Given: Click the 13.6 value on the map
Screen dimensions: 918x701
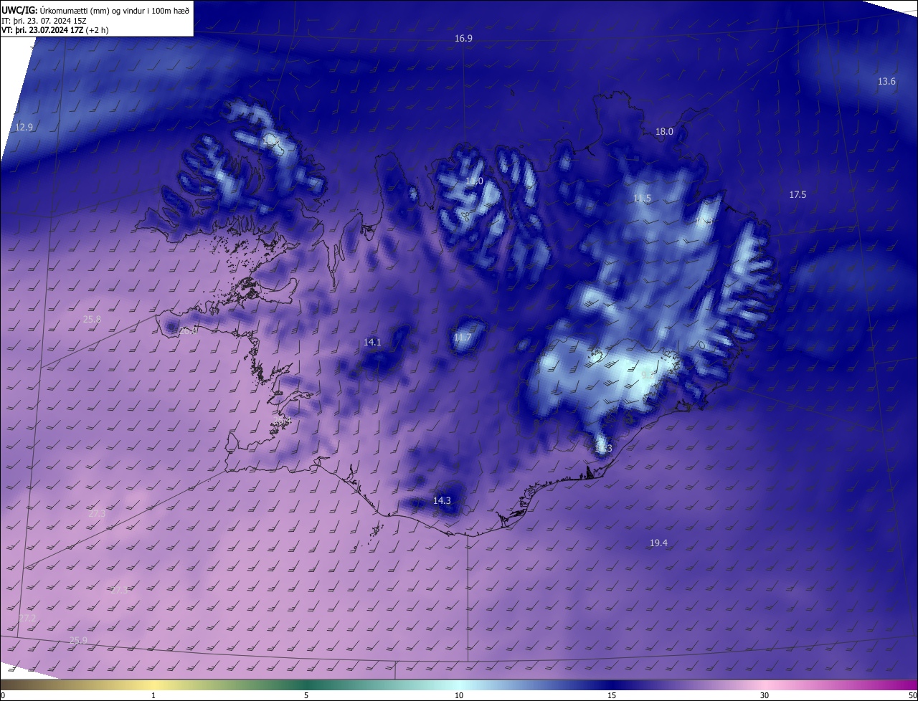Looking at the screenshot, I should tap(886, 81).
